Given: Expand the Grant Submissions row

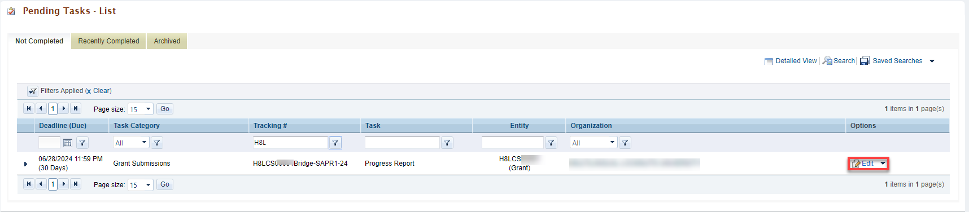Looking at the screenshot, I should (x=25, y=164).
